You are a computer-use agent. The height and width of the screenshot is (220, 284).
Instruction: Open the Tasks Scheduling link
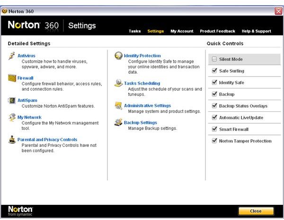(x=142, y=83)
